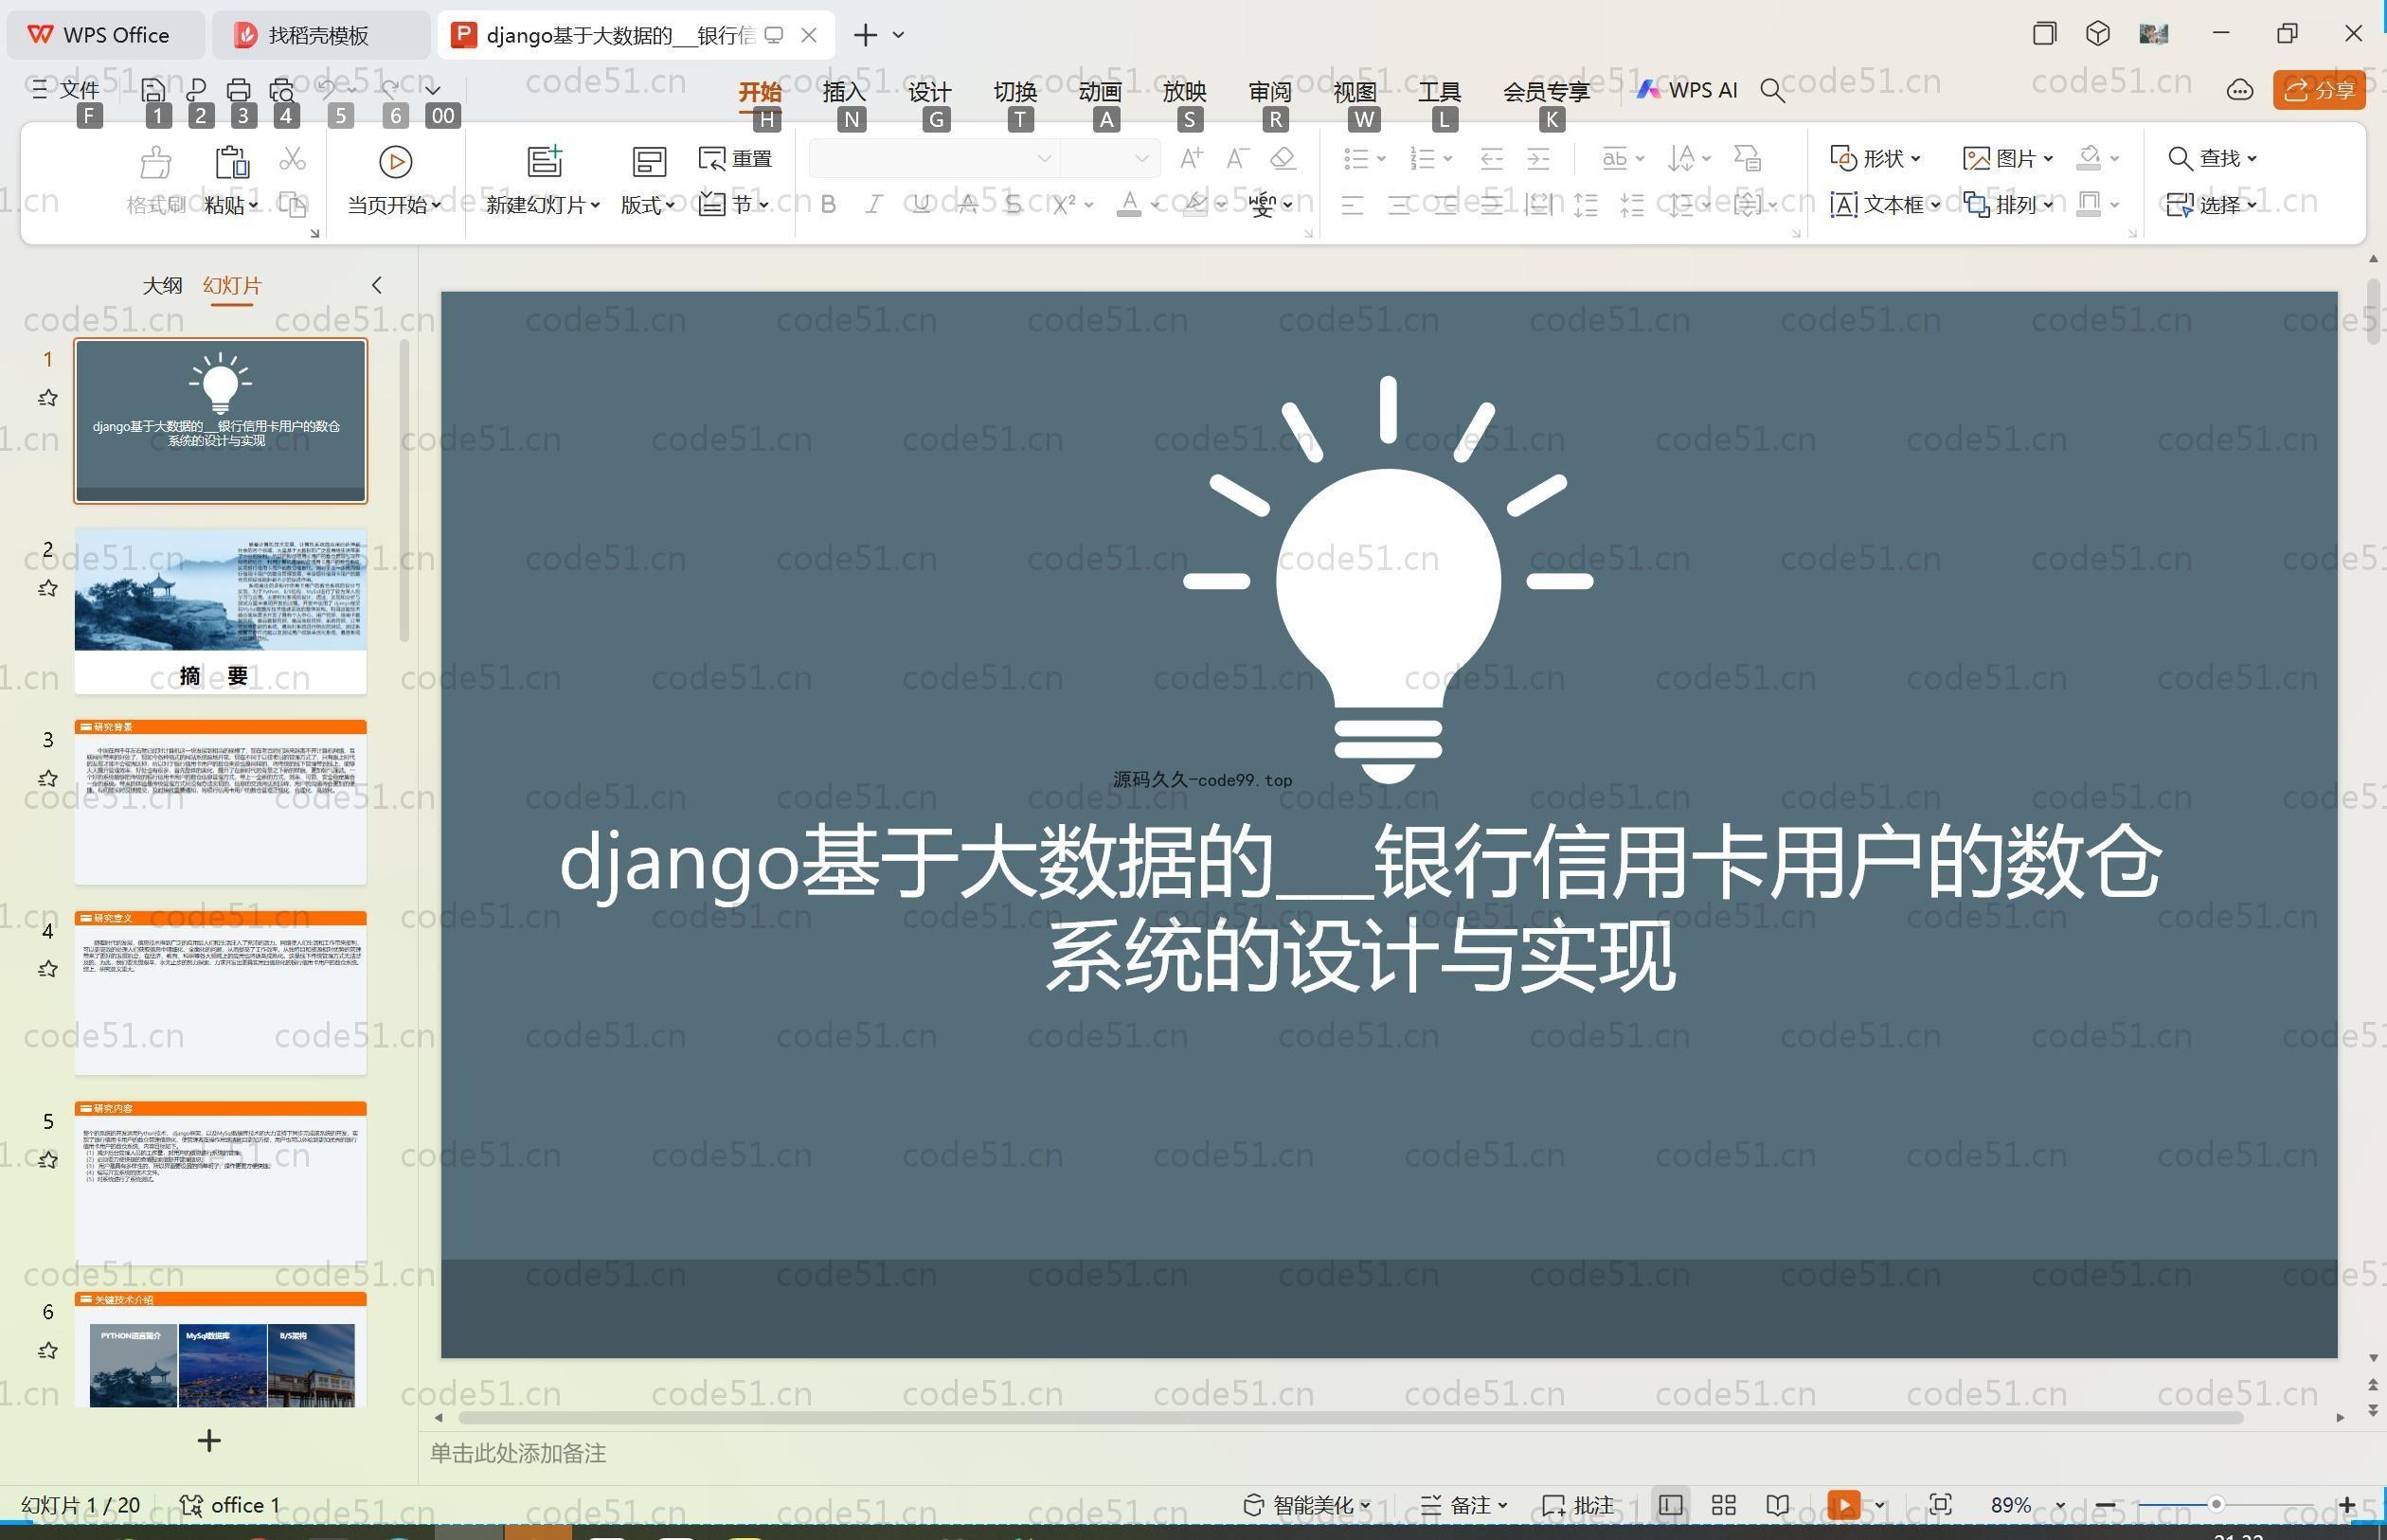Click the Copy icon under Cut
This screenshot has height=1540, width=2387.
point(292,204)
